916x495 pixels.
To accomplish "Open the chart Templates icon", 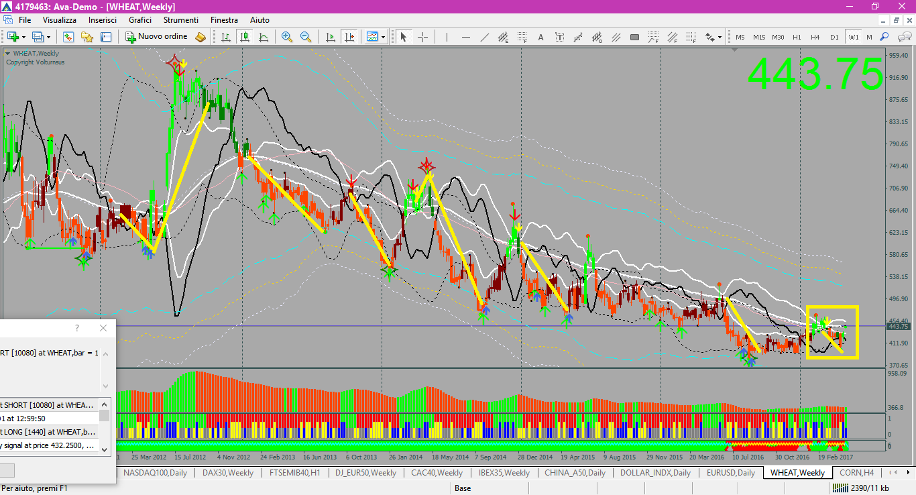I will [x=372, y=37].
